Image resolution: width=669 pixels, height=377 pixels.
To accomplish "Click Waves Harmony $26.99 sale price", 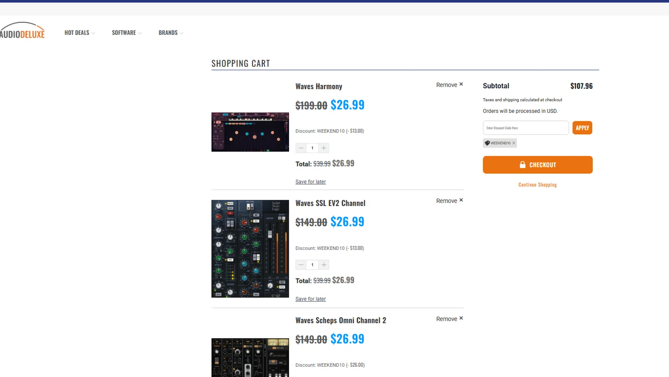I will 347,105.
